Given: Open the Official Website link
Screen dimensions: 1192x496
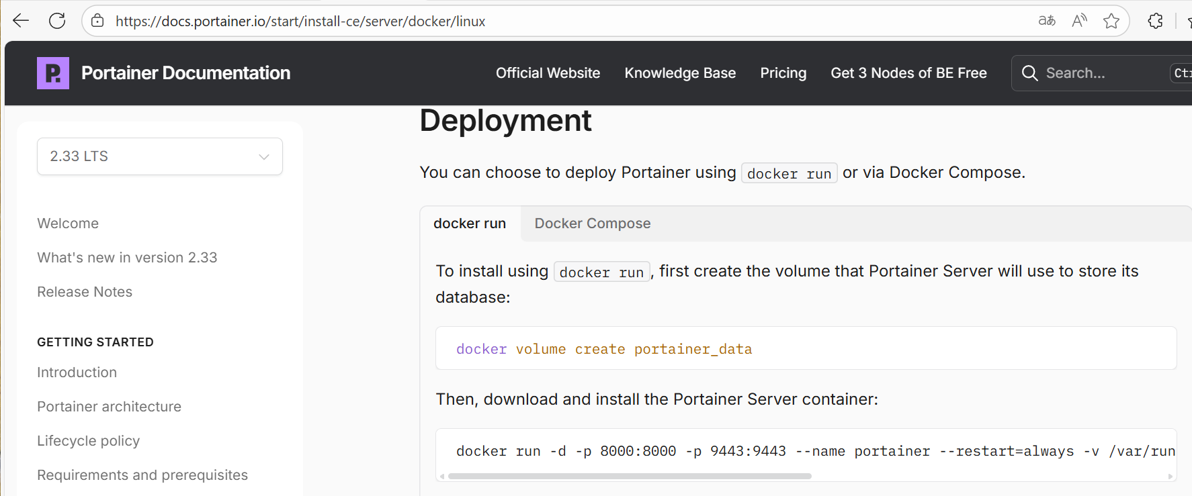Looking at the screenshot, I should pyautogui.click(x=548, y=73).
